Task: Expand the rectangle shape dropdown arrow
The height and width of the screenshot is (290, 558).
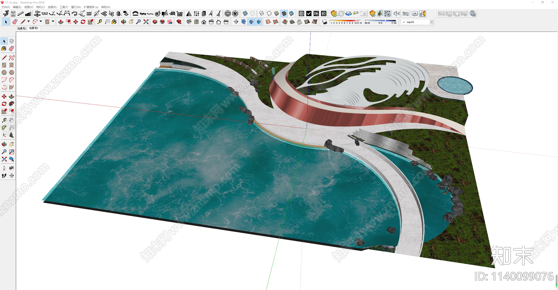Action: tap(53, 22)
